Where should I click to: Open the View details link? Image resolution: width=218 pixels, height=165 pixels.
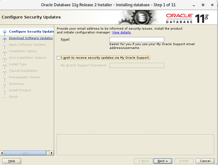pyautogui.click(x=122, y=32)
